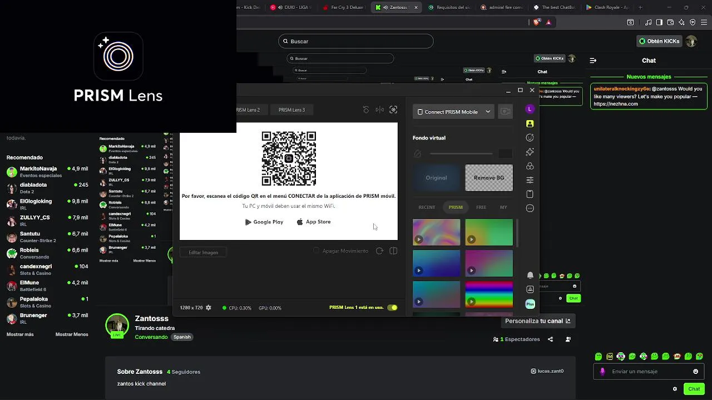
Task: Select the PRISM backgrounds tab
Action: 456,207
